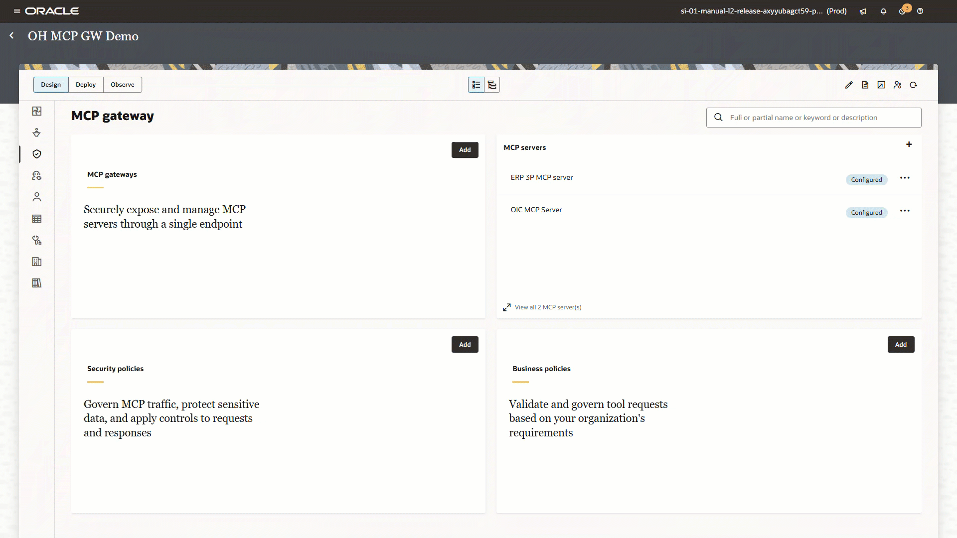Viewport: 957px width, 538px height.
Task: Click the pencil edit icon
Action: (849, 85)
